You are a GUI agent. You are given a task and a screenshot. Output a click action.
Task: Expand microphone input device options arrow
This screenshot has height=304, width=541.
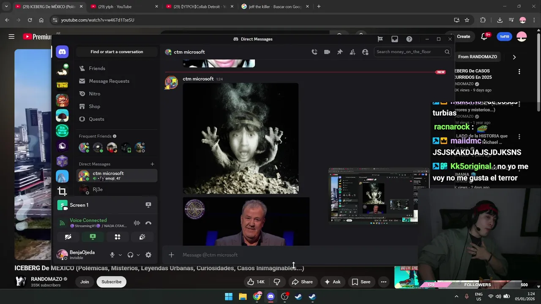(x=120, y=255)
